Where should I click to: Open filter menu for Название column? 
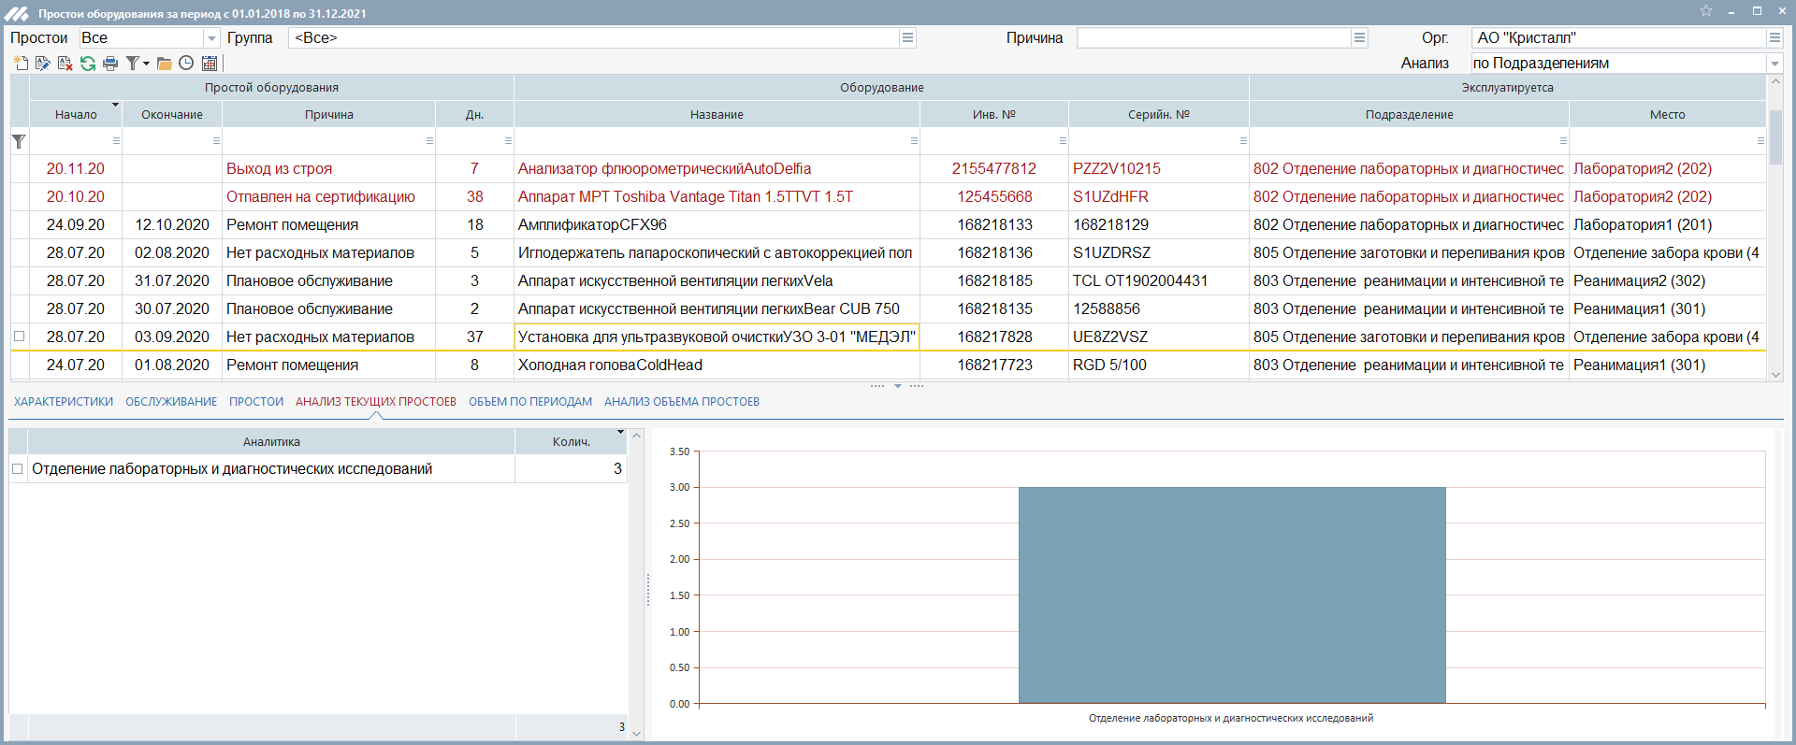click(914, 141)
